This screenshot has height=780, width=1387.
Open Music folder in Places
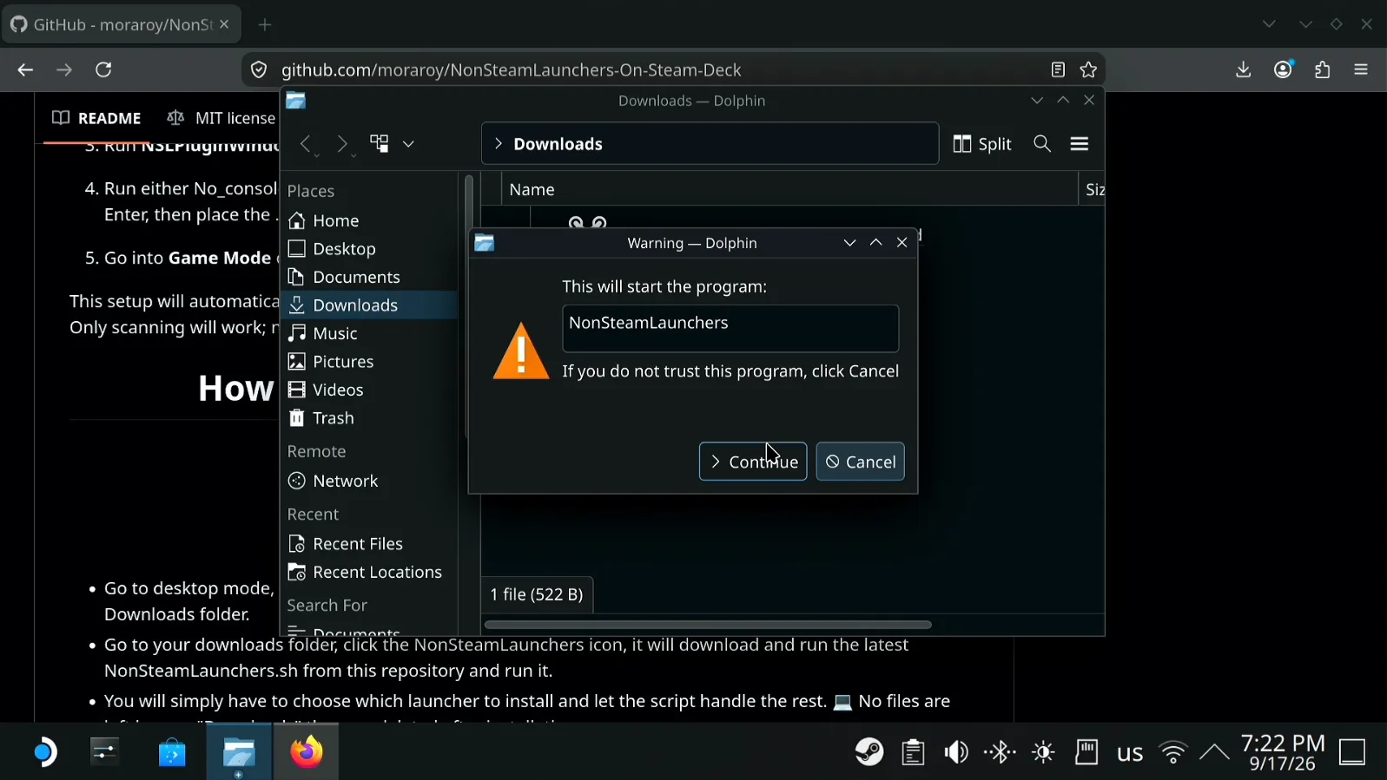pos(369,334)
